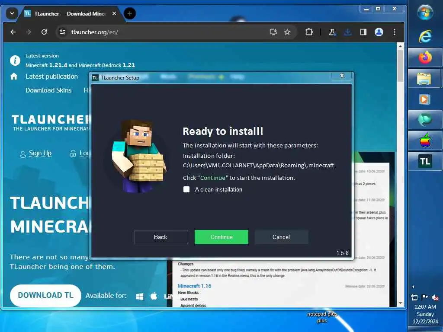Close the TLauncher Setup dialog
Image resolution: width=443 pixels, height=332 pixels.
(342, 76)
